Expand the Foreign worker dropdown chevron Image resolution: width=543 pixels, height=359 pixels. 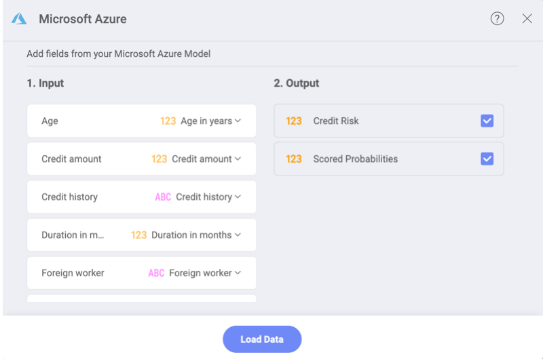pyautogui.click(x=238, y=273)
